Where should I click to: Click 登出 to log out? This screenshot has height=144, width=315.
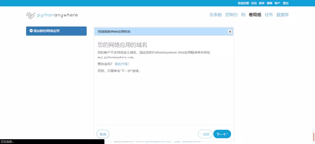point(285,3)
